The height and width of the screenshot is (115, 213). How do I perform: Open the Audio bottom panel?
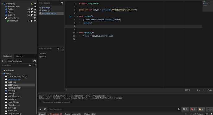(67, 114)
